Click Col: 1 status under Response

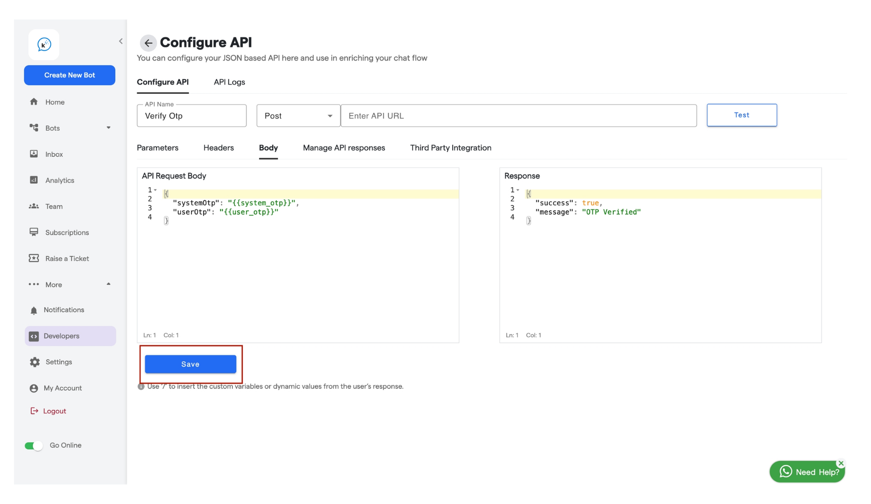[x=534, y=336]
